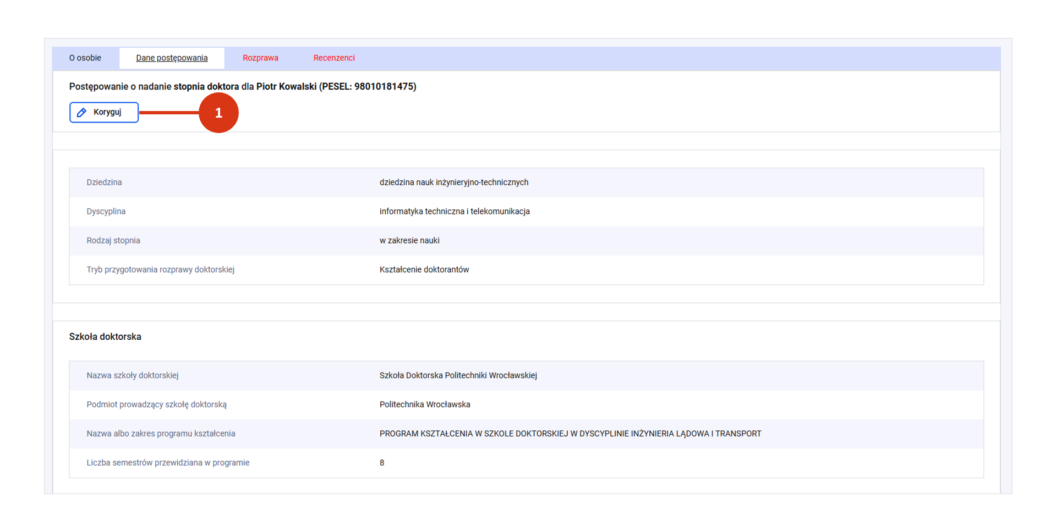Screen dimensions: 1056x531
Task: Click the Tryb przygotowania rozprawy doktorskiej label
Action: [160, 270]
